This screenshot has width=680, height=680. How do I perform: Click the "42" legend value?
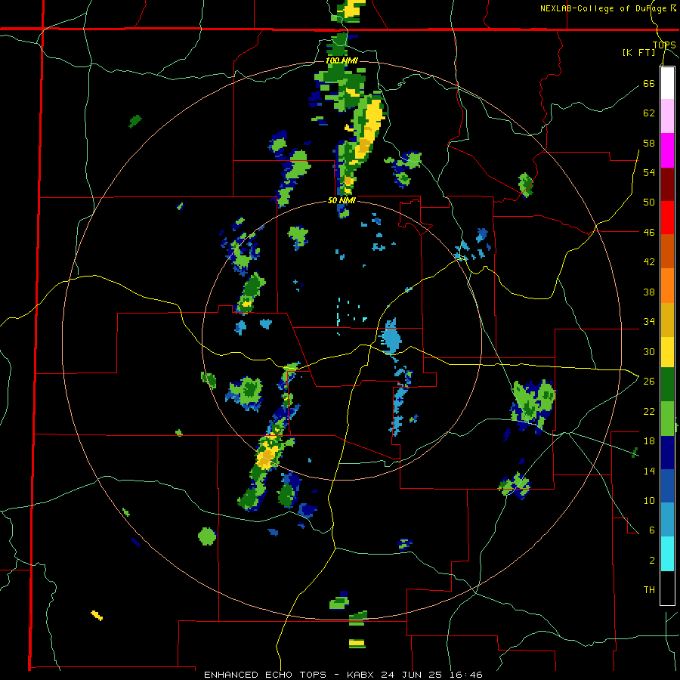[x=649, y=262]
